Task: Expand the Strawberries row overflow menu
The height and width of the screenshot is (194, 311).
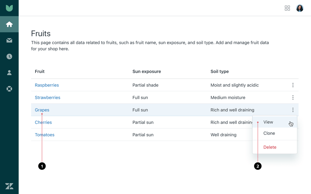Action: pos(293,97)
